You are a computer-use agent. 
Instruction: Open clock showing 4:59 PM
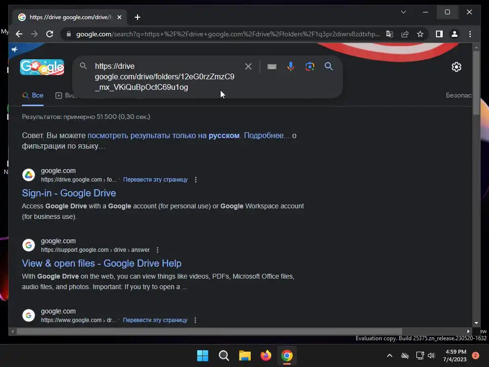tap(455, 356)
